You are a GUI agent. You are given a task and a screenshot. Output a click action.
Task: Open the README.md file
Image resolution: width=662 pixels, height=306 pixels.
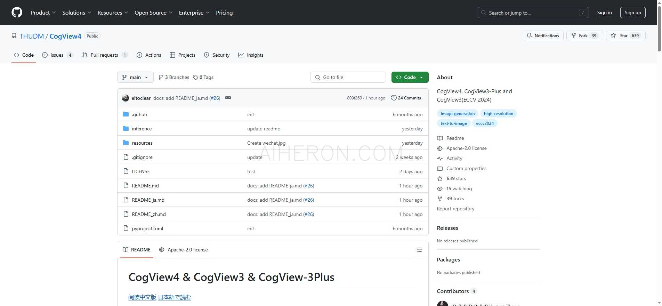pyautogui.click(x=145, y=186)
